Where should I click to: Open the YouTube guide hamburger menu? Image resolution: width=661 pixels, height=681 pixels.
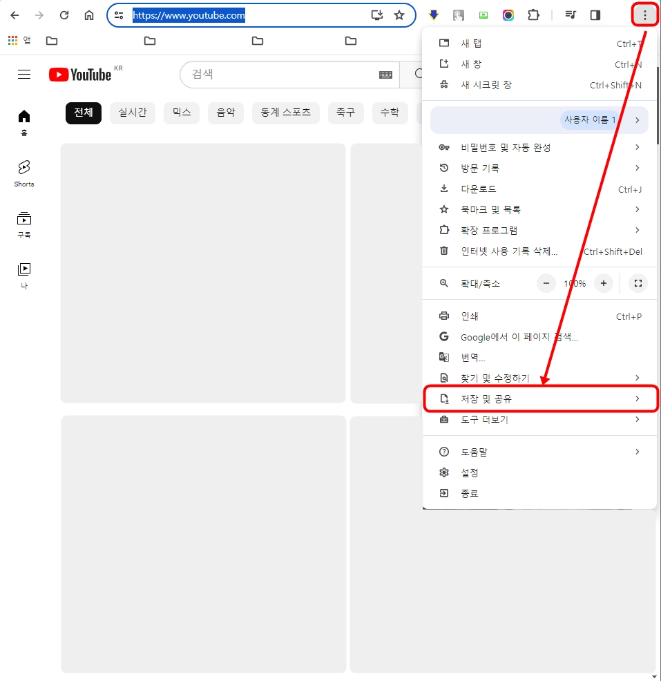click(23, 74)
